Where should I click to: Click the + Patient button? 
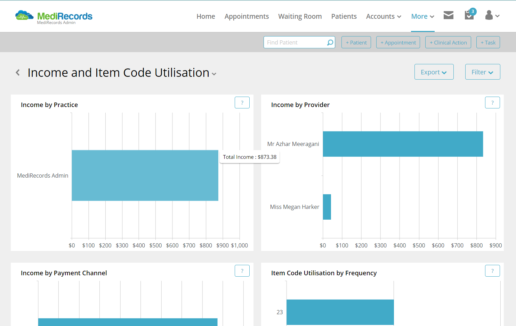click(356, 42)
